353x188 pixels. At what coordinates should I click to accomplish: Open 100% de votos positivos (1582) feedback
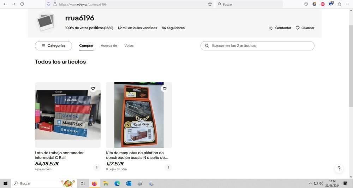pos(89,28)
